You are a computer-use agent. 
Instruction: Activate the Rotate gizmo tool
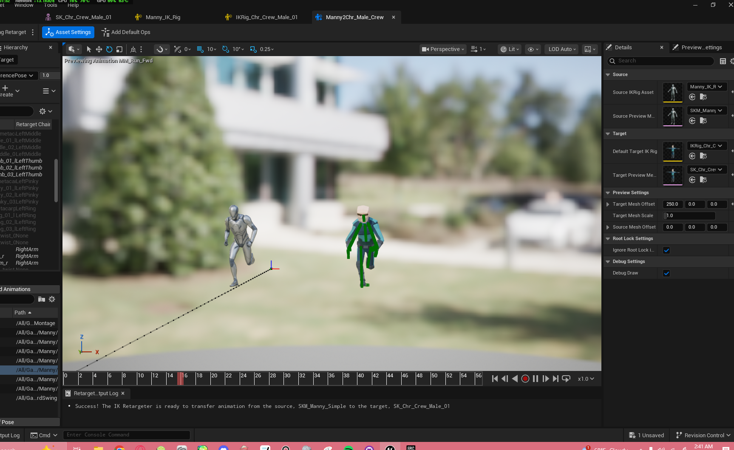click(109, 49)
